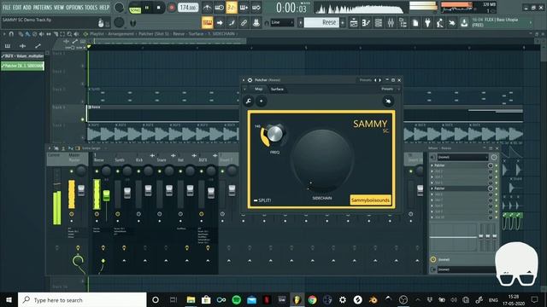The image size is (547, 307).
Task: Select the green Patcher SIDECHAIN clip item
Action: point(23,66)
